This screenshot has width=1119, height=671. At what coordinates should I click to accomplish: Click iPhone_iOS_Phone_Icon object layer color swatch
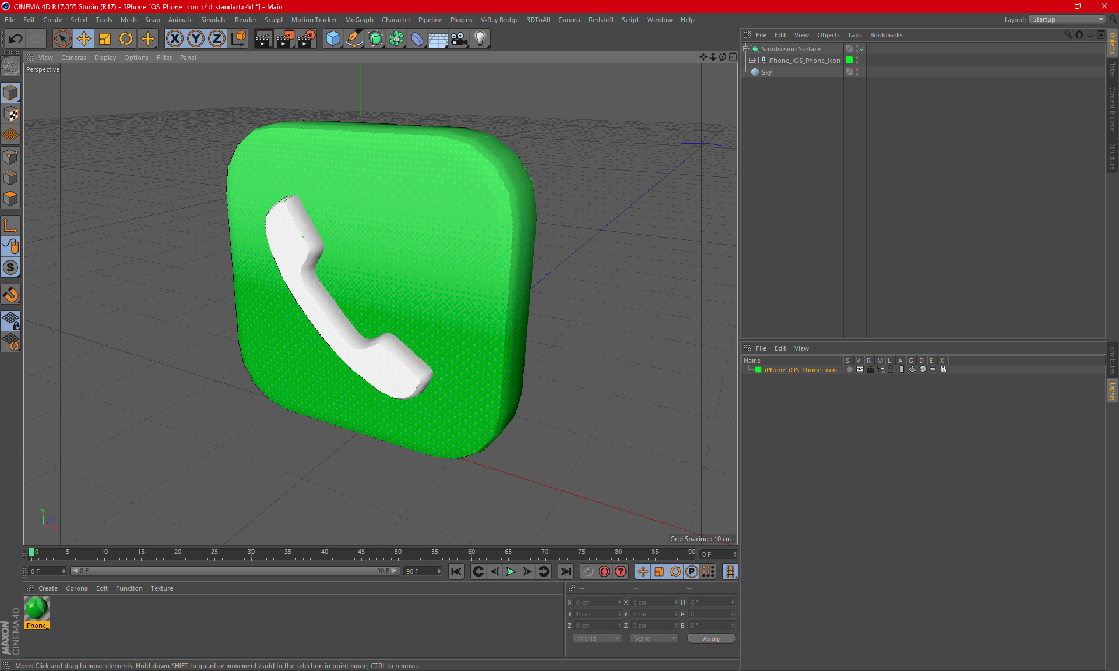tap(849, 61)
